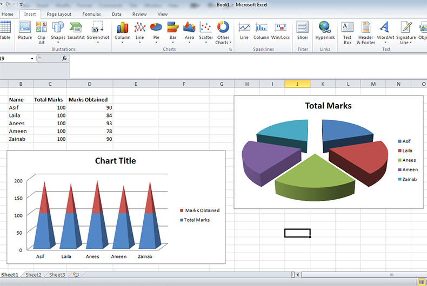This screenshot has height=286, width=427.
Task: Click the Marks Obtained red legend swatch
Action: click(x=182, y=210)
